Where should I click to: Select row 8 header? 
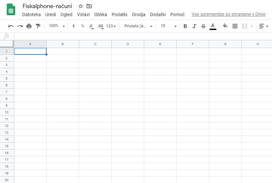click(x=7, y=99)
